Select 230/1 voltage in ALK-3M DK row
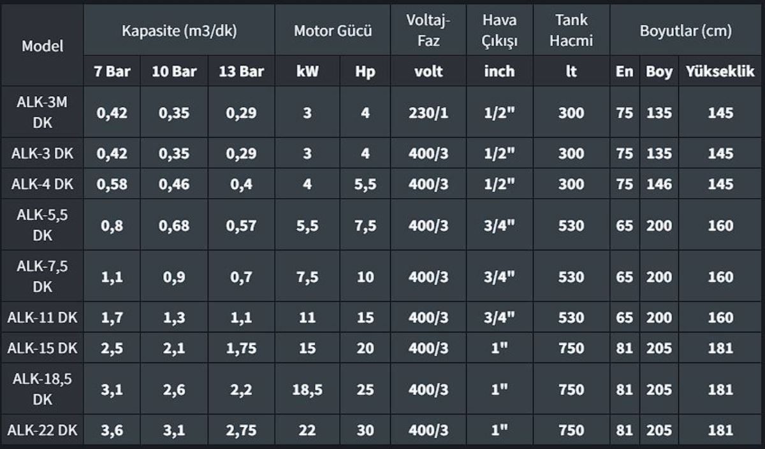The height and width of the screenshot is (449, 765). (428, 113)
